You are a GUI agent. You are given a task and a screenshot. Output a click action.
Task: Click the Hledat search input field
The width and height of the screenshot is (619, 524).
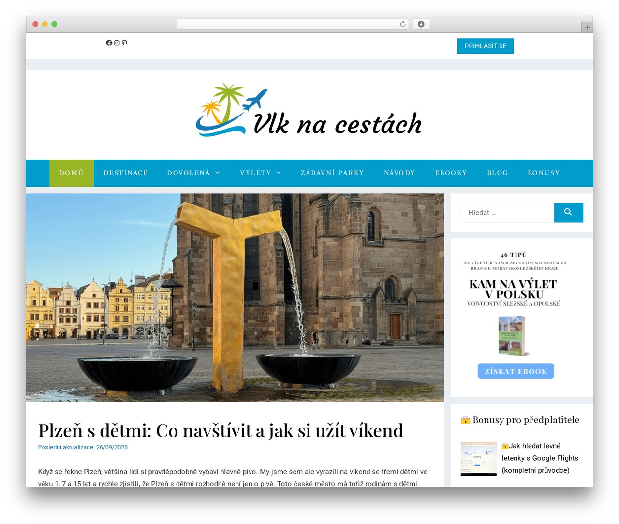(507, 212)
